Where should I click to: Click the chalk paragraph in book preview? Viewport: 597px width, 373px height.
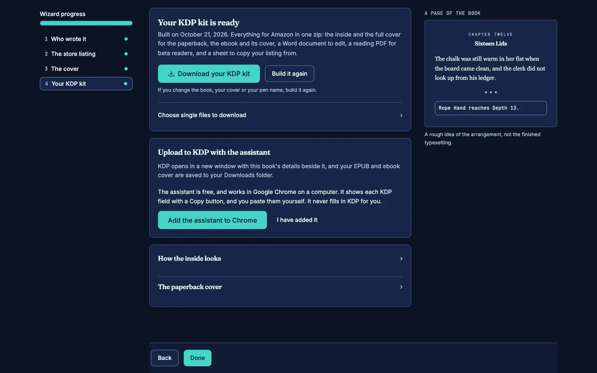click(x=490, y=68)
